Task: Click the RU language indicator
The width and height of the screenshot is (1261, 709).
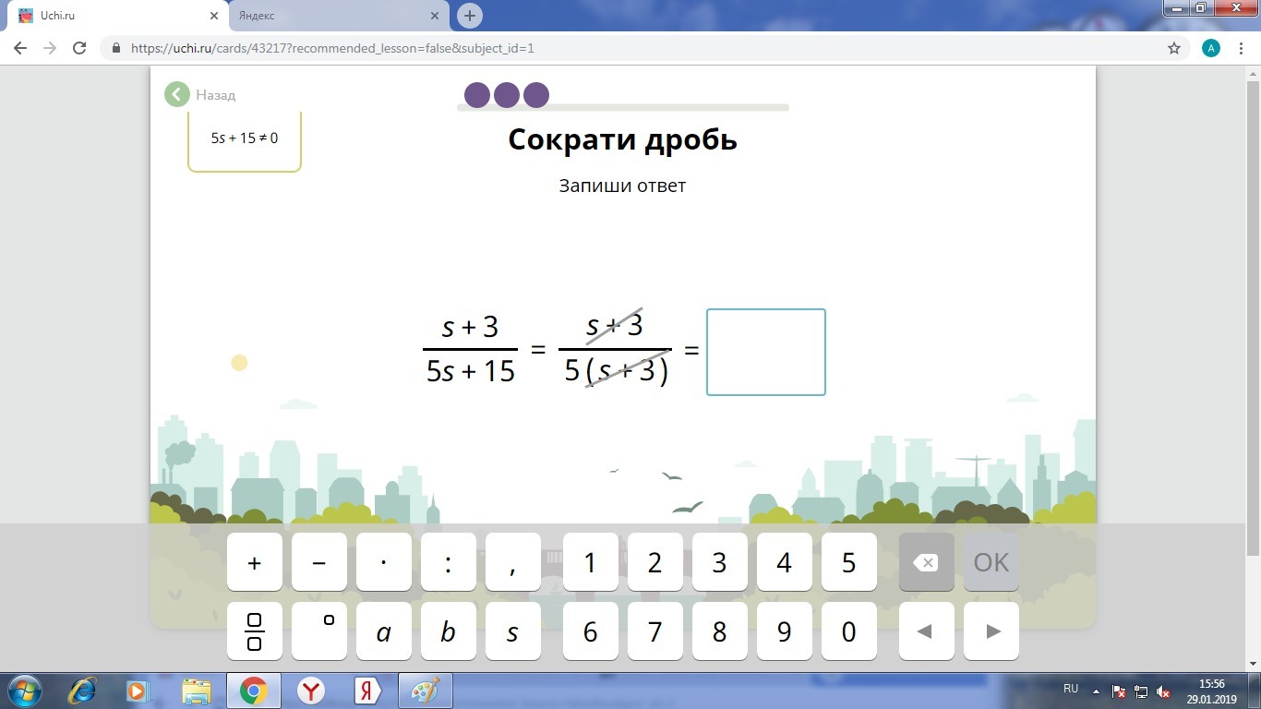Action: [x=1071, y=689]
